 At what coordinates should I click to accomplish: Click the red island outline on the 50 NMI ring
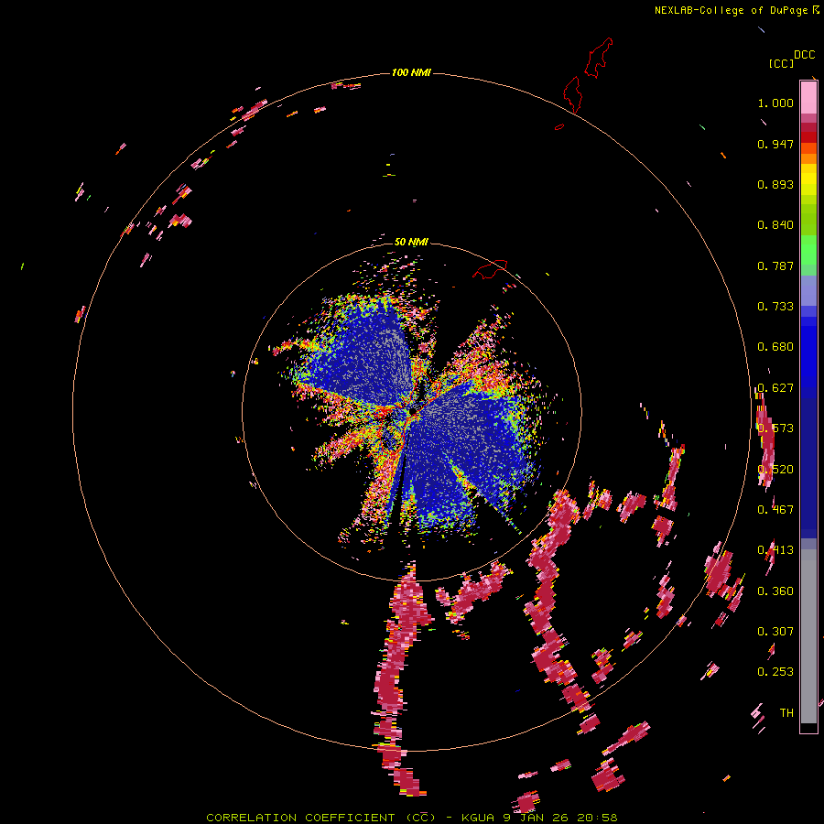click(490, 269)
